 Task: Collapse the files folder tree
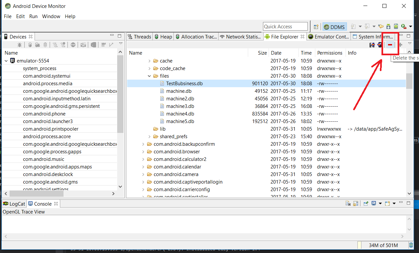click(x=149, y=76)
